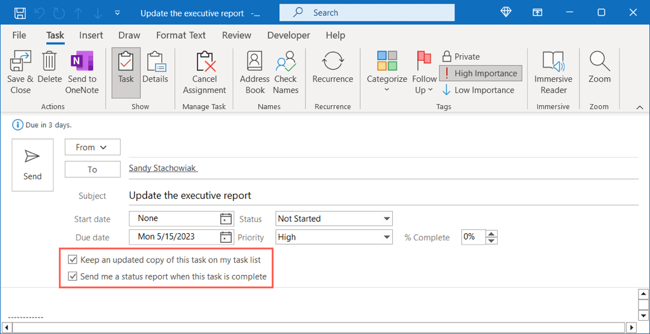Screen dimensions: 650x334
Task: Click the Send button
Action: [x=32, y=165]
